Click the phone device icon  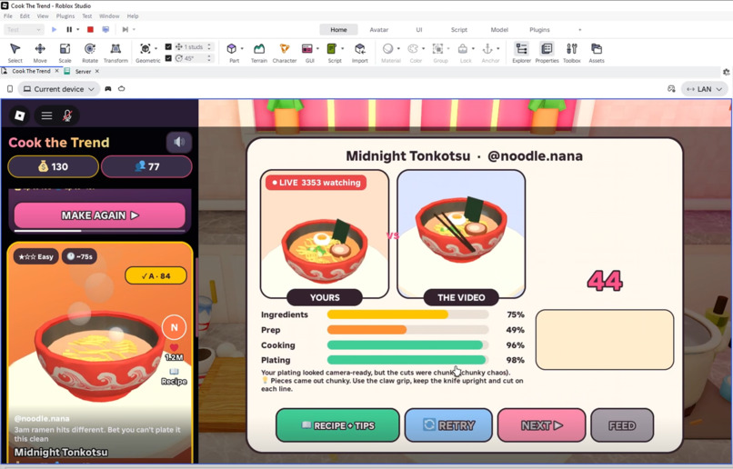click(x=10, y=89)
